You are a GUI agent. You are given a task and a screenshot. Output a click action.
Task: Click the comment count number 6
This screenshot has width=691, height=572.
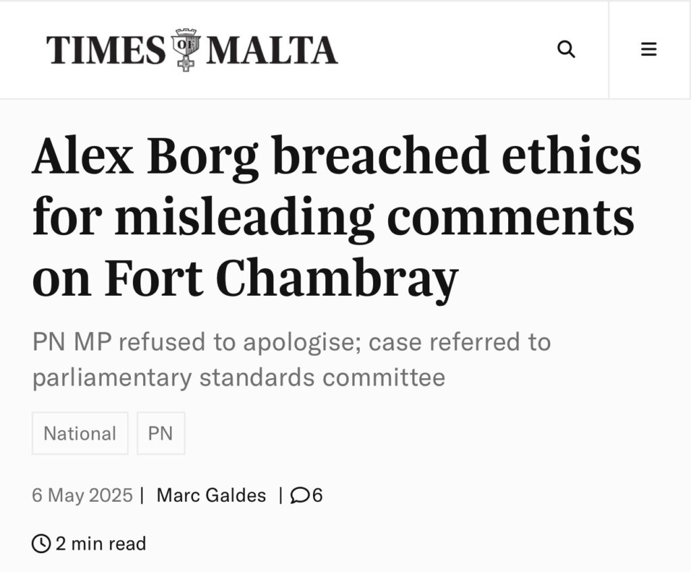coord(317,496)
